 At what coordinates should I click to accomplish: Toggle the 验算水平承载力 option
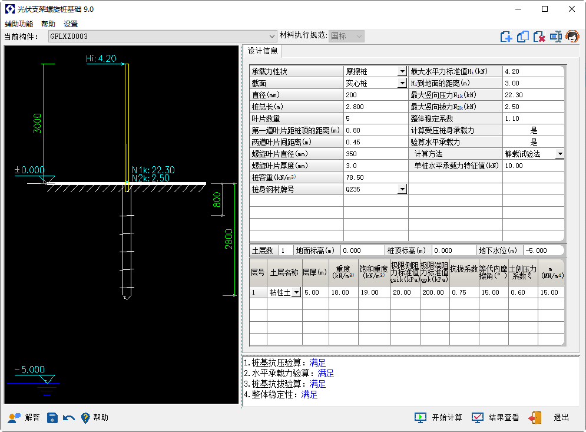click(x=534, y=142)
